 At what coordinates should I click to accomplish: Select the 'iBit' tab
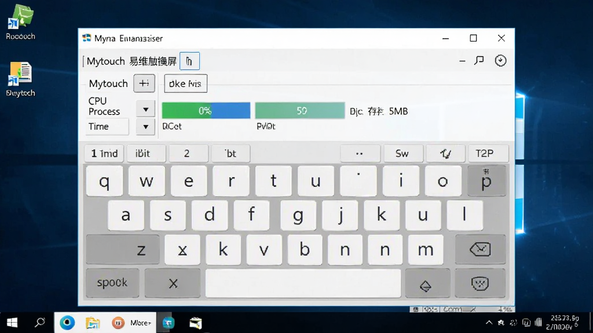tap(147, 154)
